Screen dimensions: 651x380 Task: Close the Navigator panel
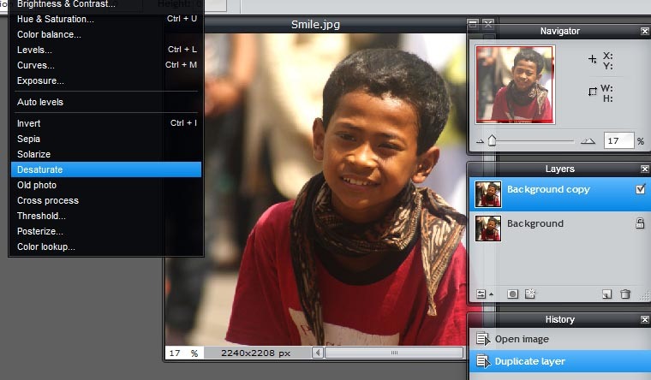coord(644,31)
